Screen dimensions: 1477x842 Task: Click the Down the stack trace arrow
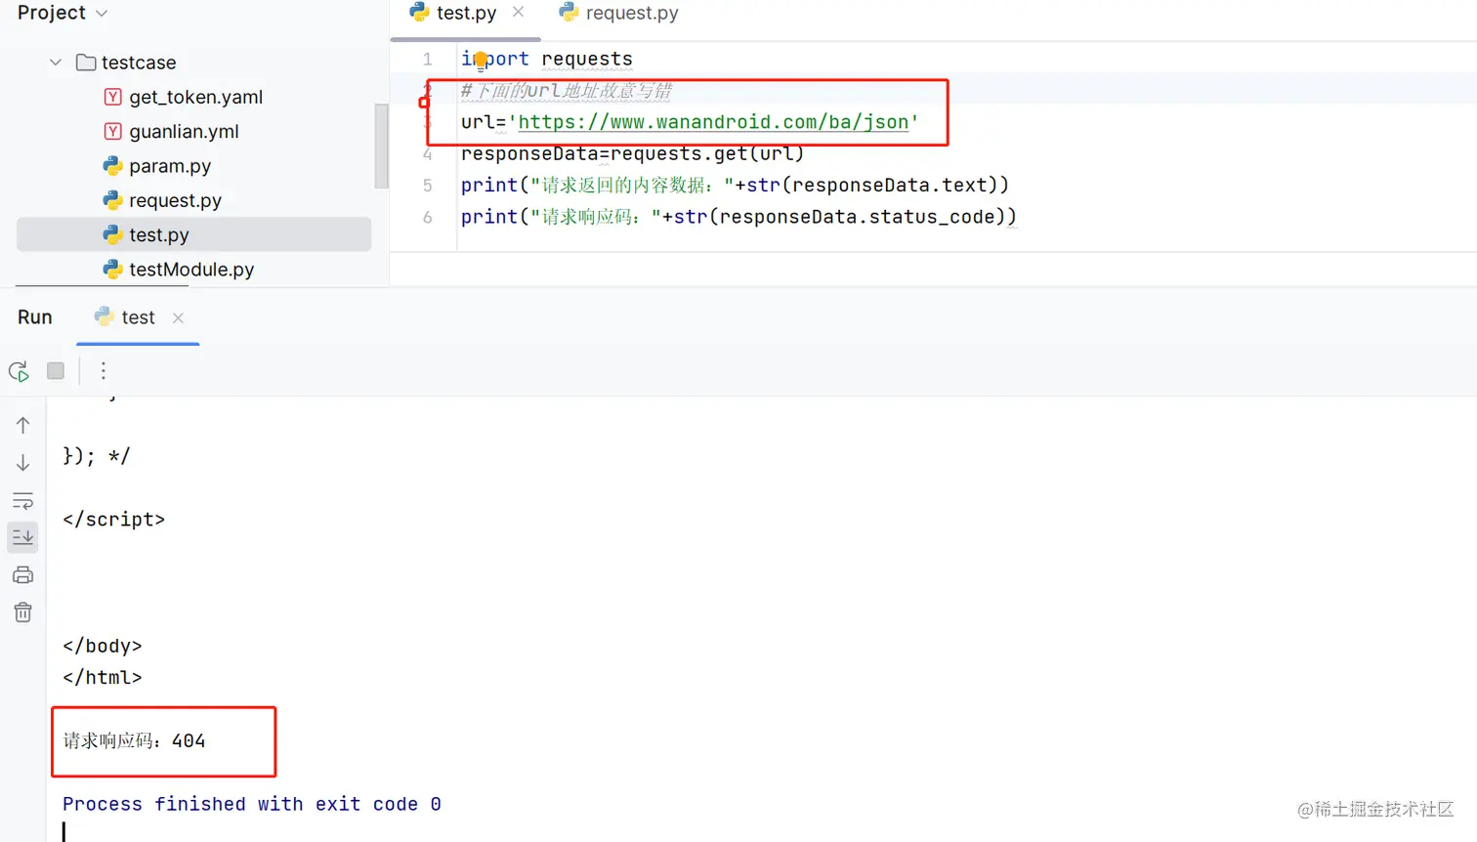coord(23,463)
